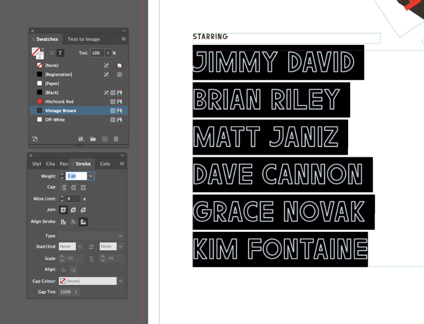
Task: Click the Weight stepper arrows
Action: click(x=62, y=176)
